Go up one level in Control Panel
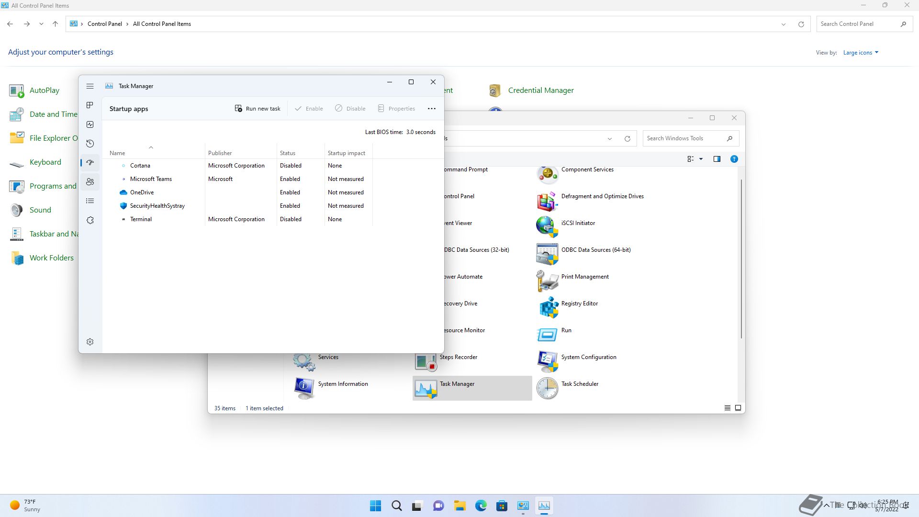 pos(55,24)
